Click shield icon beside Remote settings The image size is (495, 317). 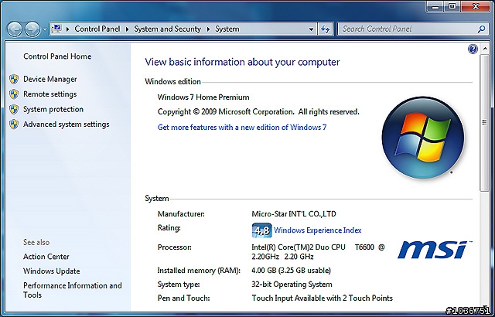click(14, 94)
